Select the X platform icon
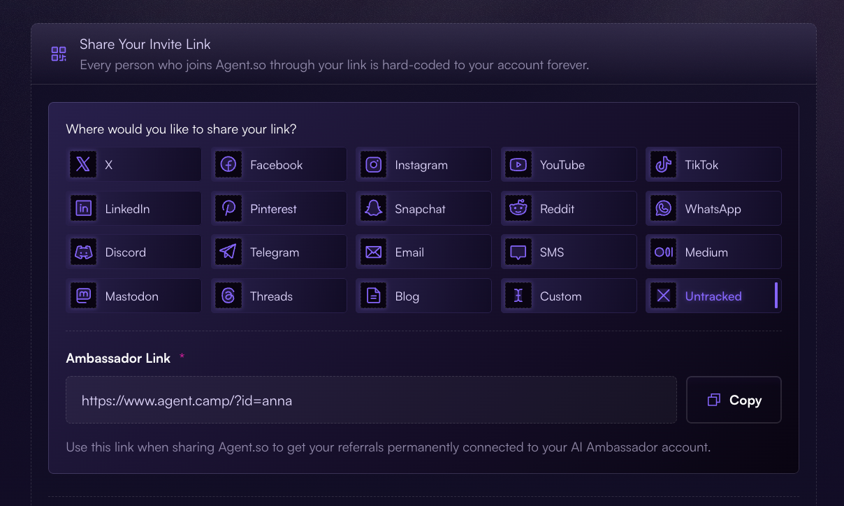Image resolution: width=844 pixels, height=506 pixels. point(83,165)
